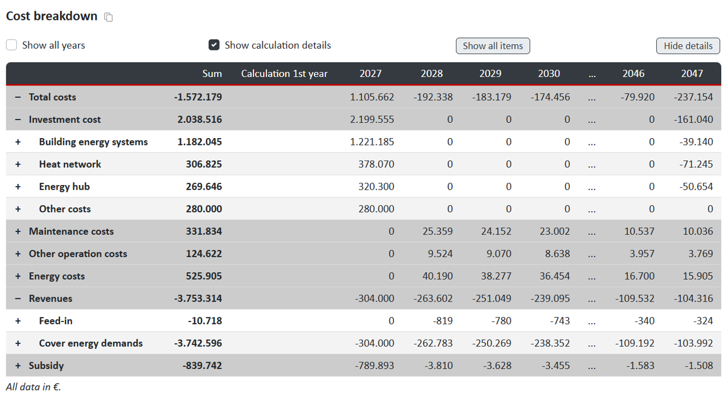Select Total costs 2047 value -237.154

[693, 97]
